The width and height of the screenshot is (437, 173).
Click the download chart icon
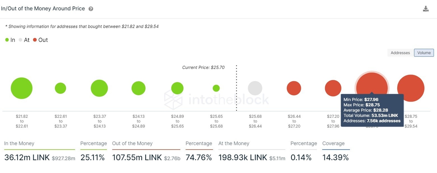[426, 9]
